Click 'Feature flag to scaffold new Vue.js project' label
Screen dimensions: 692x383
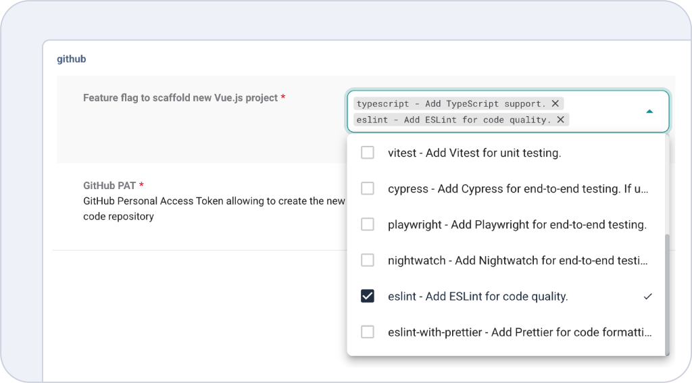coord(180,97)
